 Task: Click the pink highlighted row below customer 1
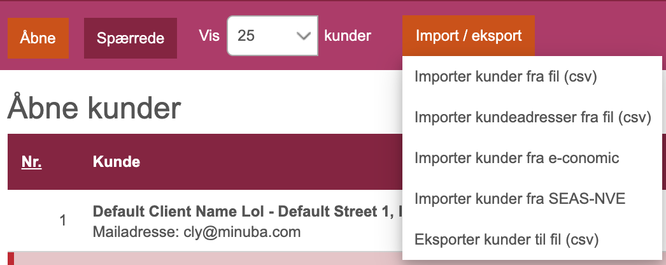(205, 258)
